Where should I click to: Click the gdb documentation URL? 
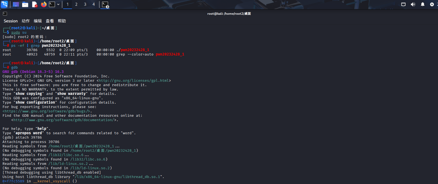tap(64, 120)
